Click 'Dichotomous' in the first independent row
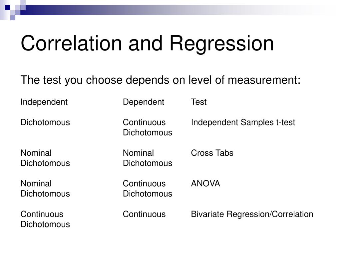 pos(45,122)
